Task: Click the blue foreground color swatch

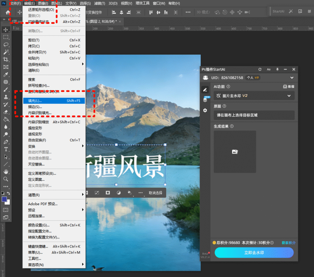Action: click(5, 199)
